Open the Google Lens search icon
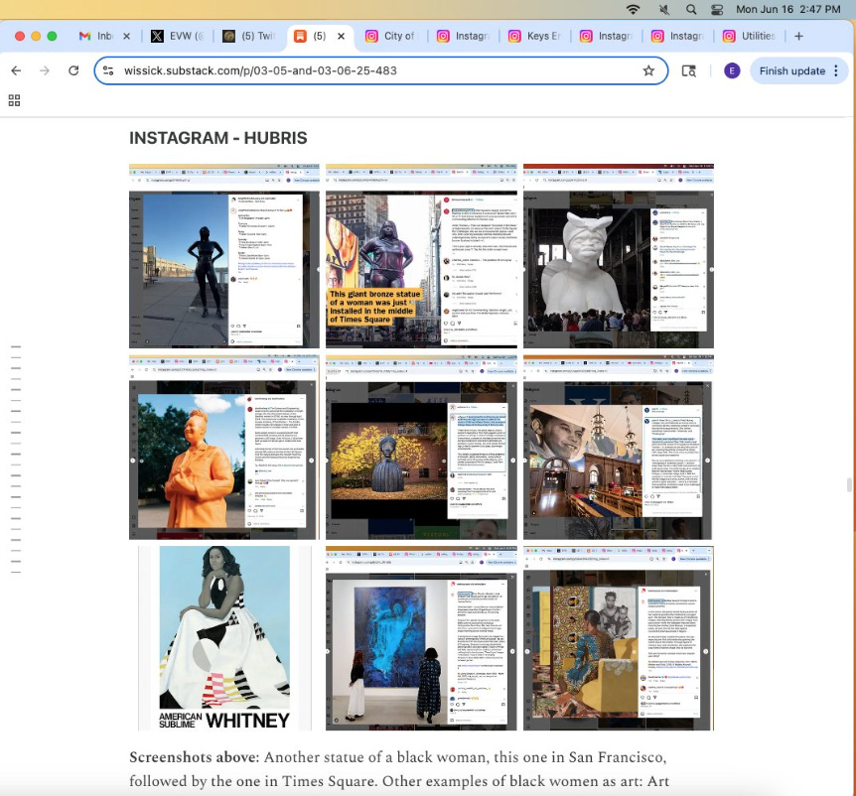Screen dimensions: 856x796 689,70
